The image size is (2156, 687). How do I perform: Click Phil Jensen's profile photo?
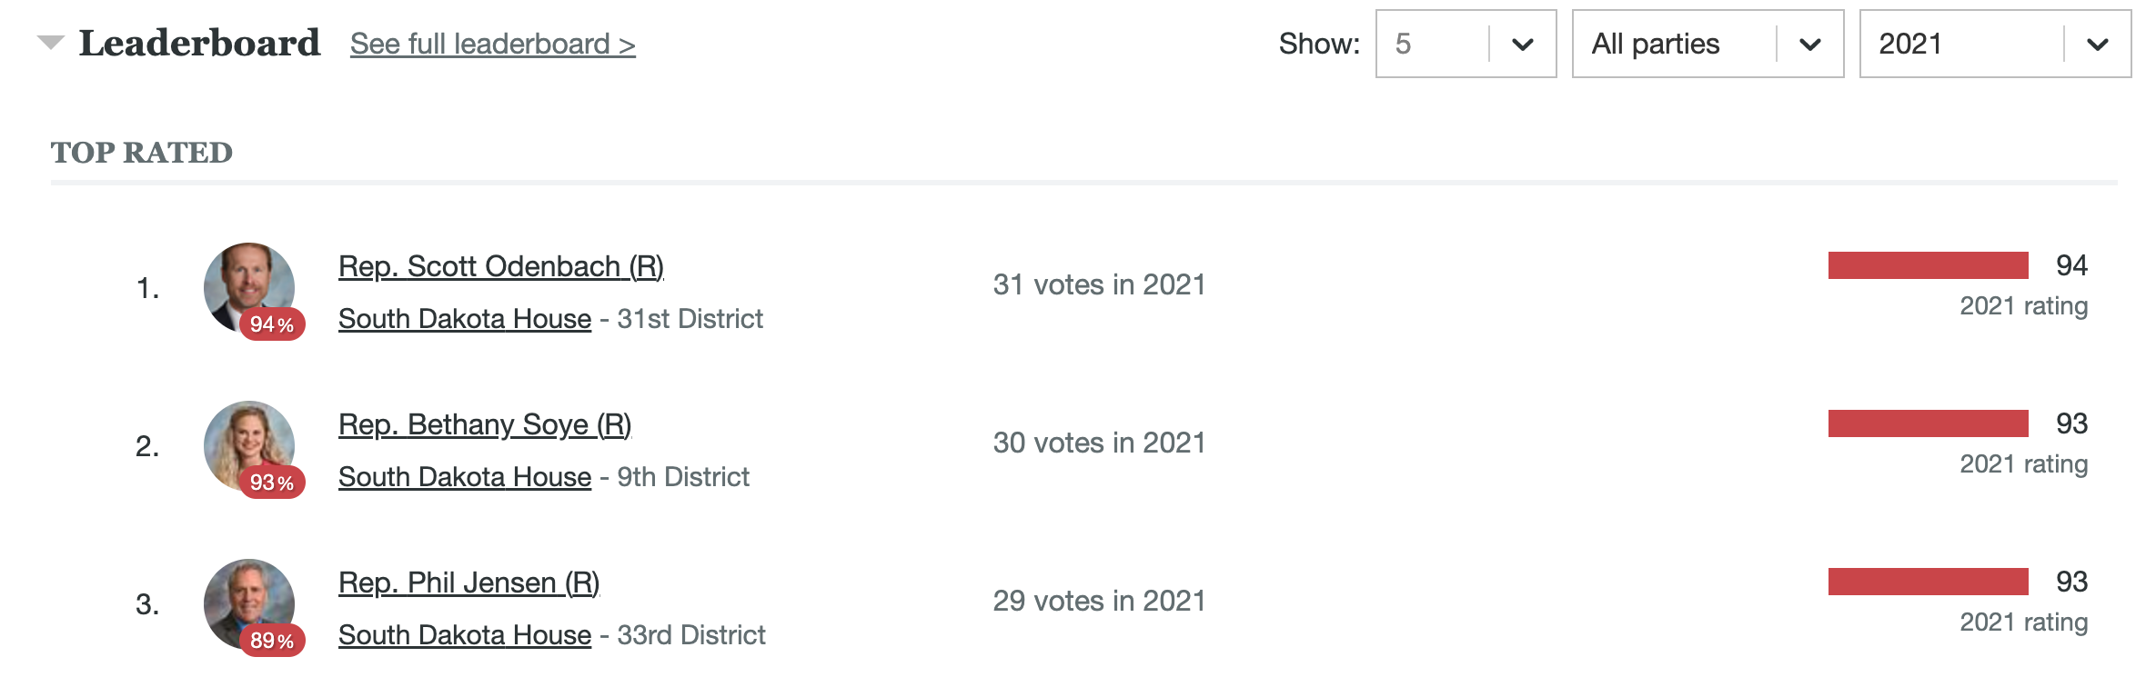point(249,603)
